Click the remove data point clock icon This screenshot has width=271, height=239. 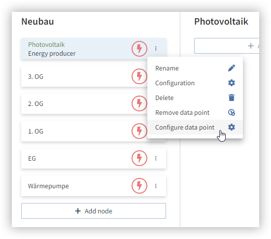coord(232,112)
